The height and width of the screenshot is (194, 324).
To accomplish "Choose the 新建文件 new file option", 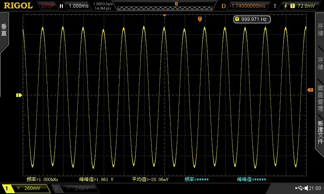I will click(x=320, y=132).
